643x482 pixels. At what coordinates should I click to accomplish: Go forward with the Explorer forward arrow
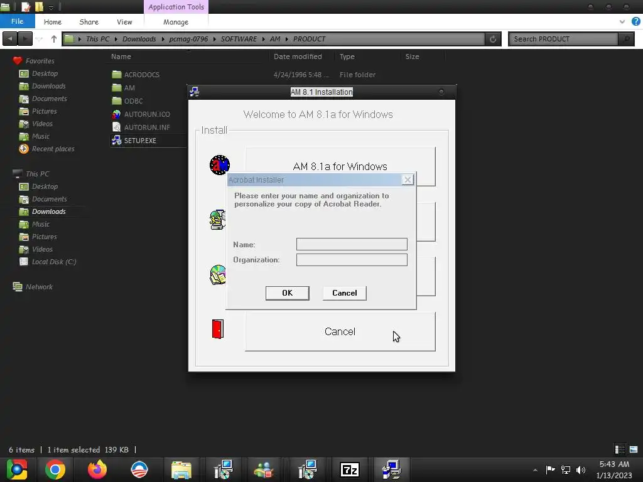pyautogui.click(x=25, y=39)
